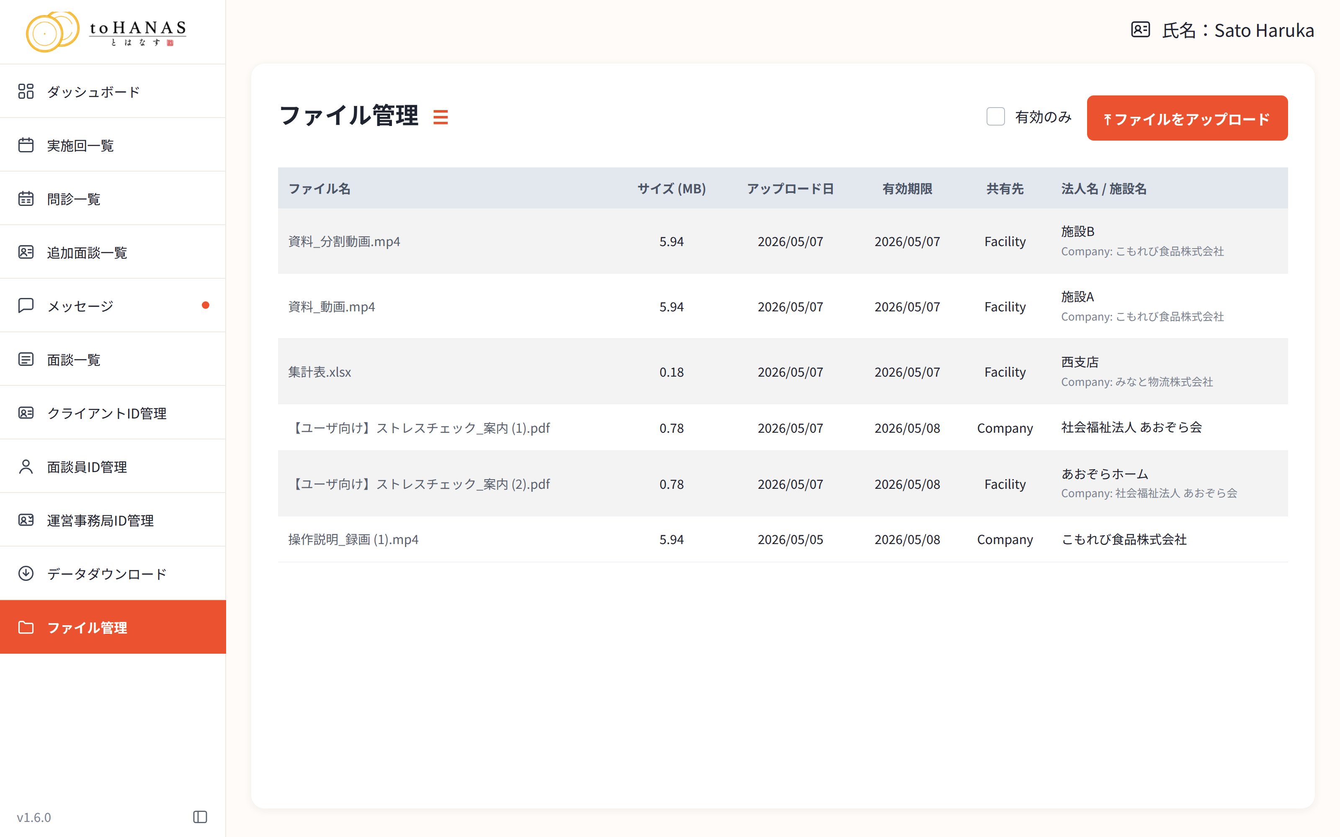This screenshot has height=837, width=1340.
Task: Click the profile card icon near 氏名
Action: pyautogui.click(x=1141, y=29)
